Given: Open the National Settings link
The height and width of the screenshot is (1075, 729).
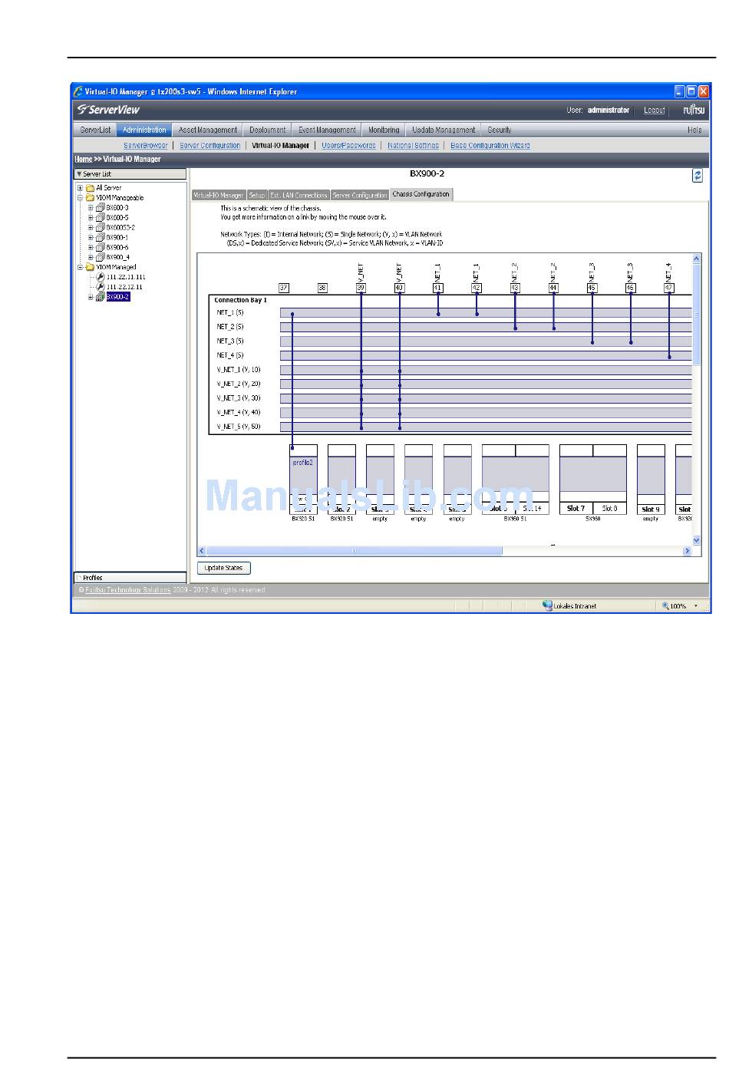Looking at the screenshot, I should click(x=413, y=145).
